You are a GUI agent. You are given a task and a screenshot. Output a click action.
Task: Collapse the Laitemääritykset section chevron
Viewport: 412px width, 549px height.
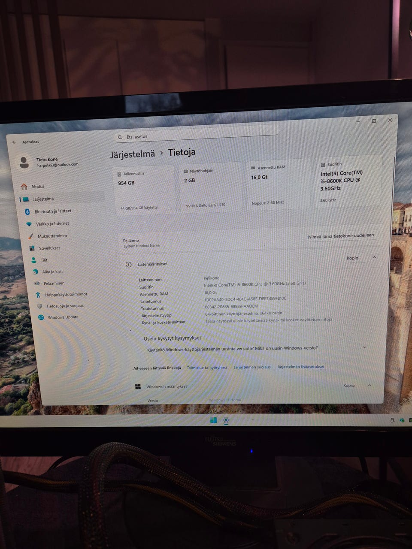[374, 257]
